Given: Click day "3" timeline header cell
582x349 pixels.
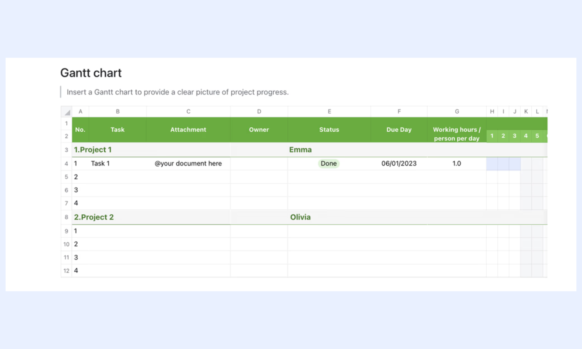Looking at the screenshot, I should click(x=515, y=136).
